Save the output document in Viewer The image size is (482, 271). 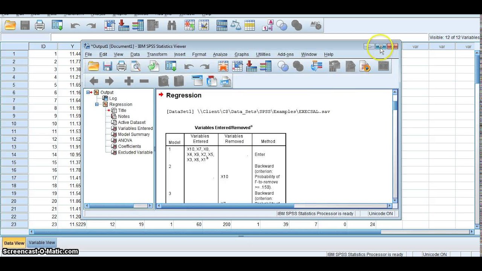(108, 66)
